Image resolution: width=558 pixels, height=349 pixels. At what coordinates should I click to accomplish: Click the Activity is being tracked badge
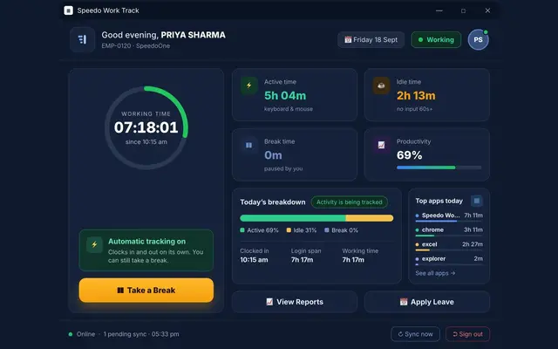349,202
